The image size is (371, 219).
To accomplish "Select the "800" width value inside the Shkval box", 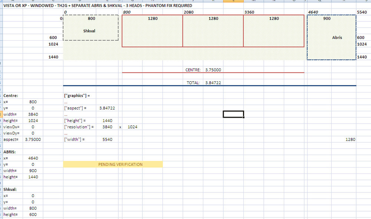I will click(x=91, y=18).
